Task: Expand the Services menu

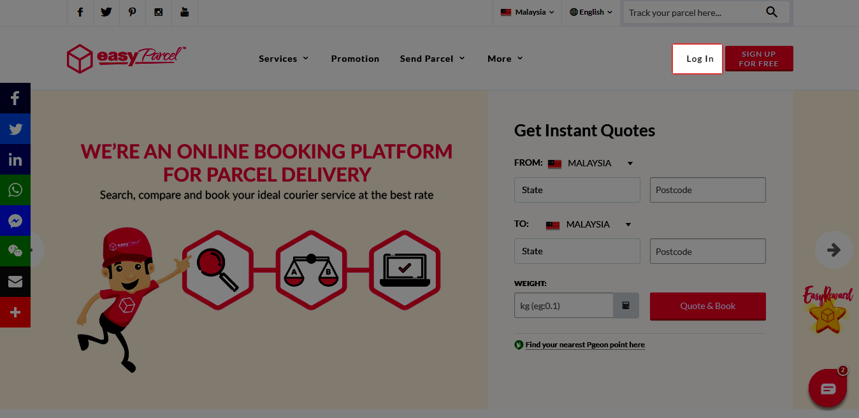Action: click(x=284, y=59)
